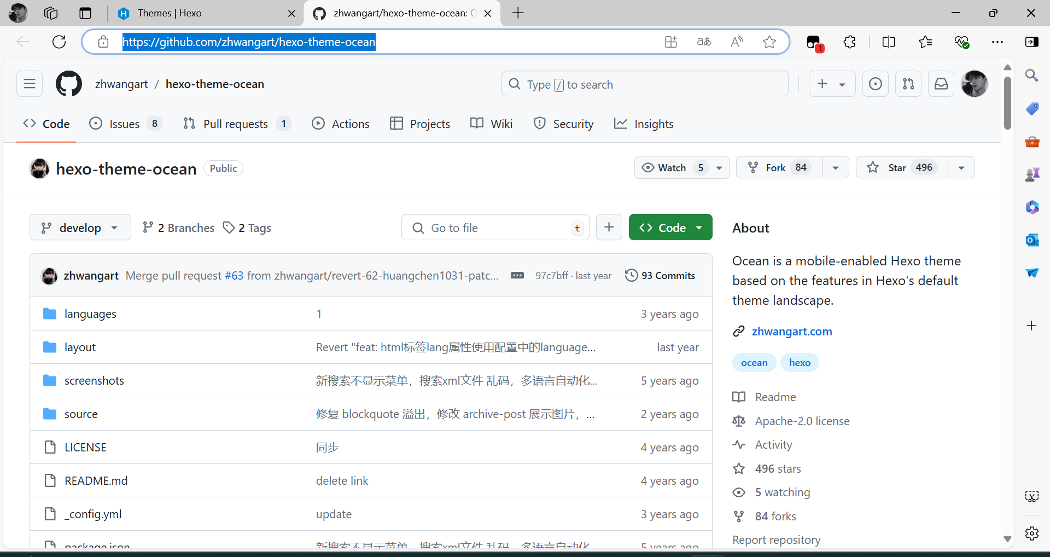The image size is (1050, 557).
Task: Click the page vertical scrollbar thumb
Action: (1007, 103)
